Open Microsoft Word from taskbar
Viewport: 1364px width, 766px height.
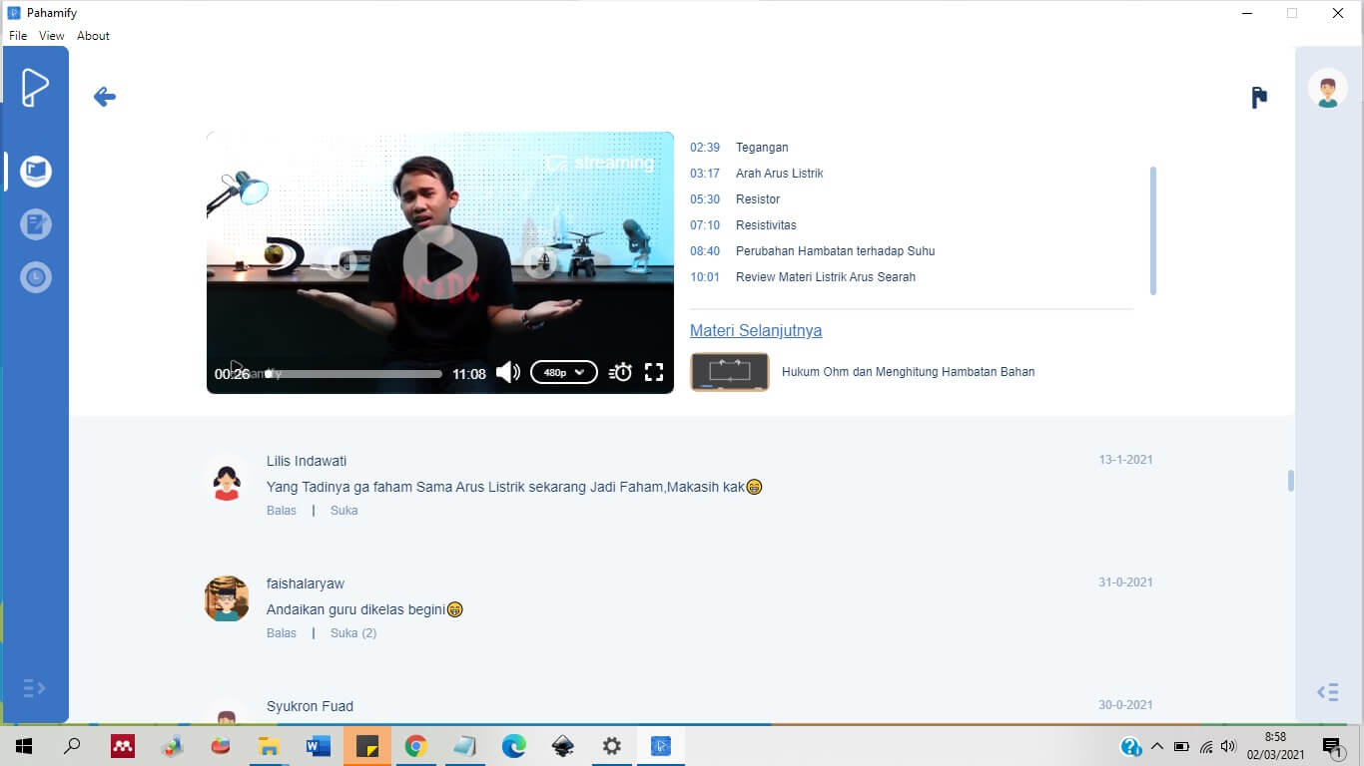(319, 746)
